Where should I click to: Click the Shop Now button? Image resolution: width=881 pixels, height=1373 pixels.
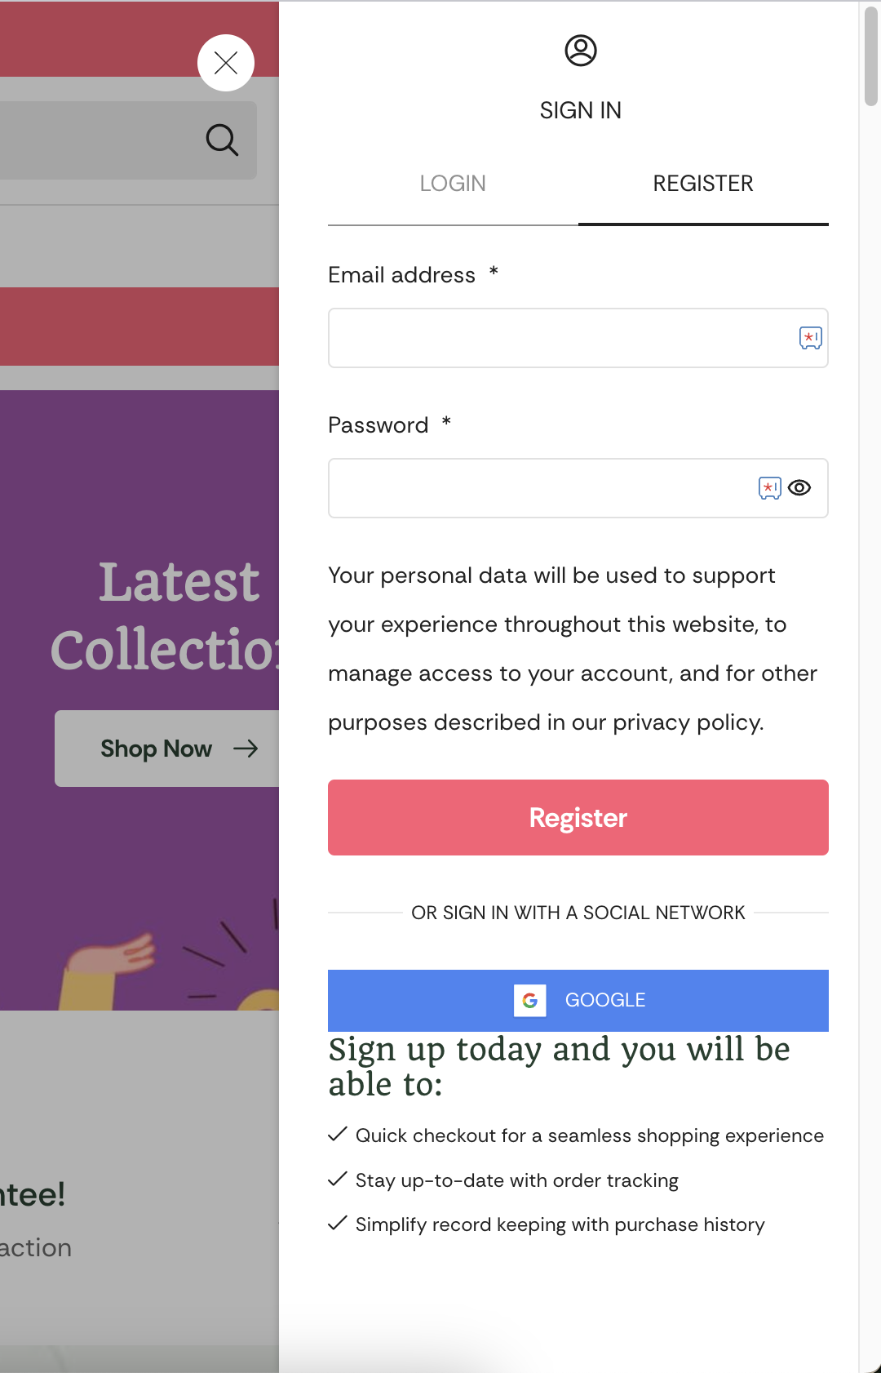click(x=167, y=749)
